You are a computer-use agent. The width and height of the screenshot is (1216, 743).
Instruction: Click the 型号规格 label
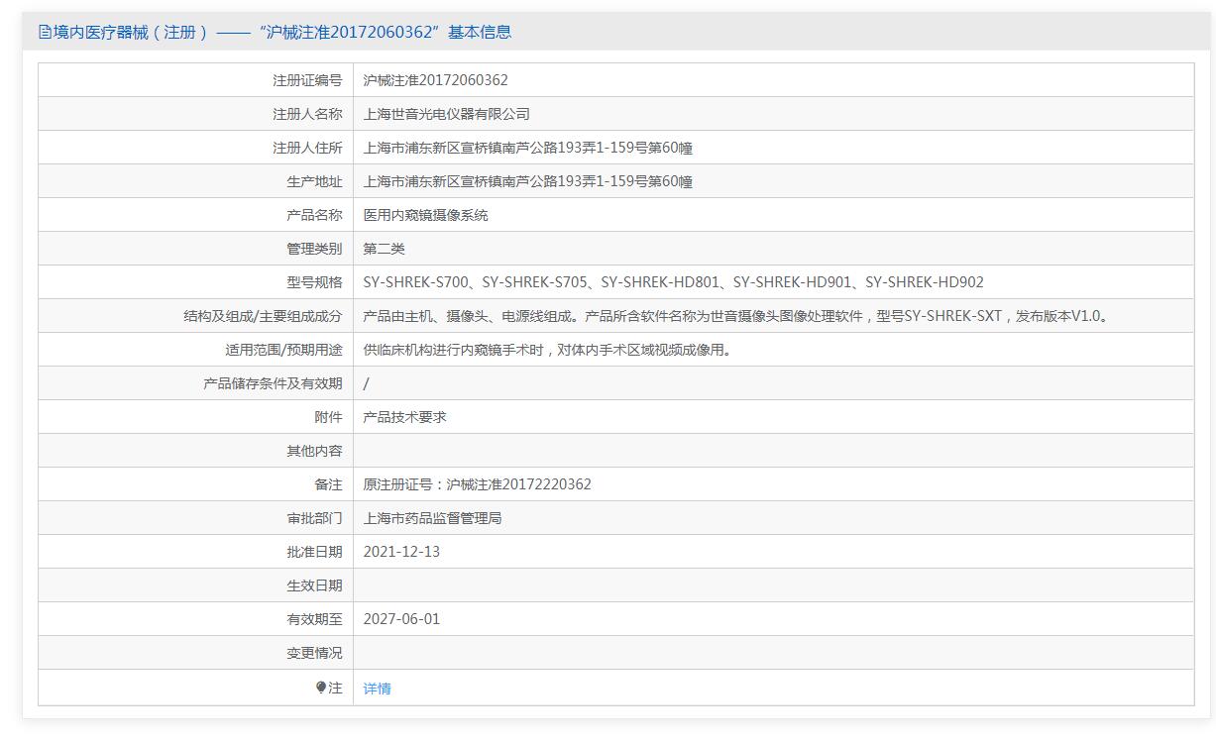(x=314, y=282)
